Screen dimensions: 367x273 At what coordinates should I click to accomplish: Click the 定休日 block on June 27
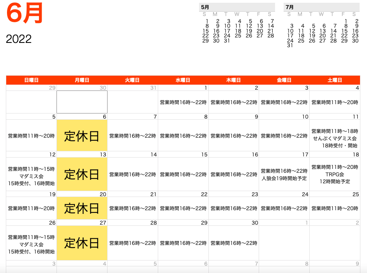pyautogui.click(x=82, y=243)
